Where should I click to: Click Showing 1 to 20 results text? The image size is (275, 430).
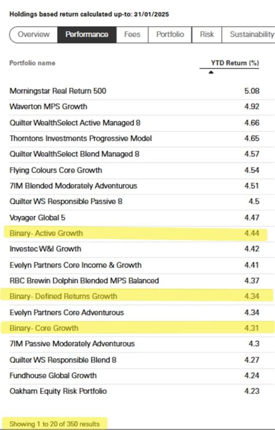55,424
